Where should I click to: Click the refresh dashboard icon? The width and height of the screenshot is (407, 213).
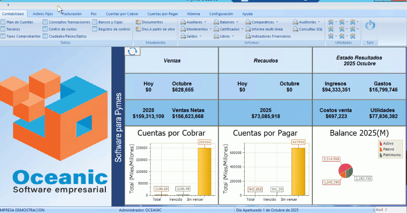[132, 51]
